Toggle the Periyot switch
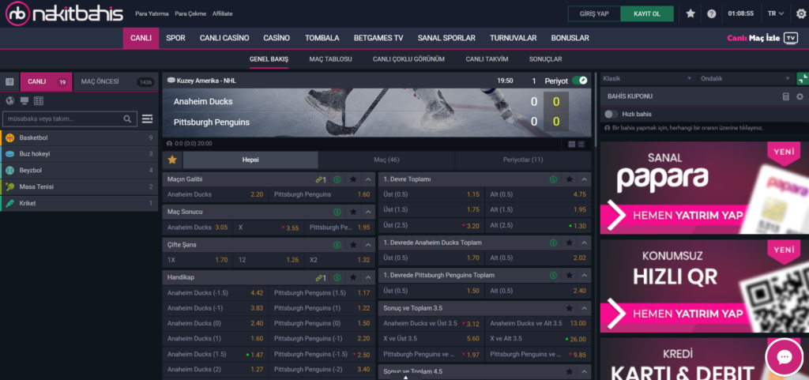Image resolution: width=809 pixels, height=380 pixels. tap(579, 81)
